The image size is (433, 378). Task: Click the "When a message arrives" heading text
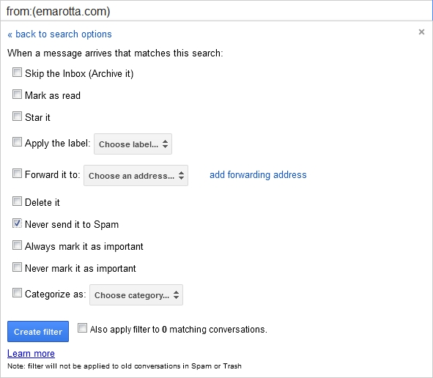tap(115, 53)
